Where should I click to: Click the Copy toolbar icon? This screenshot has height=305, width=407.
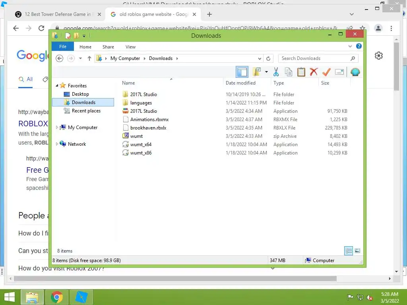[289, 72]
